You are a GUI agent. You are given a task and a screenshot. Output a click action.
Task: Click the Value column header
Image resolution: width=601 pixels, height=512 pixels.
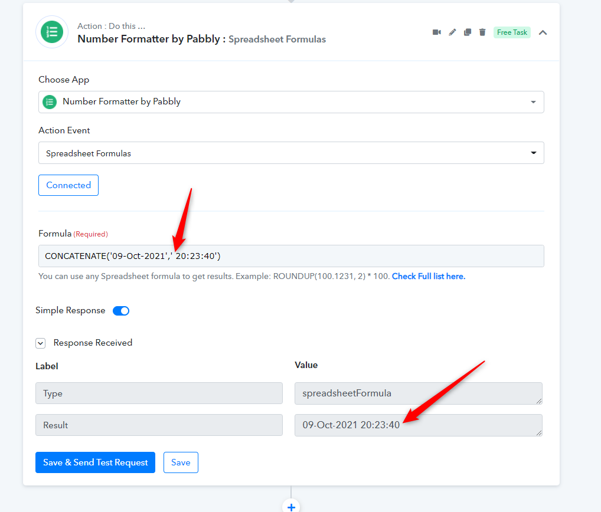click(306, 365)
